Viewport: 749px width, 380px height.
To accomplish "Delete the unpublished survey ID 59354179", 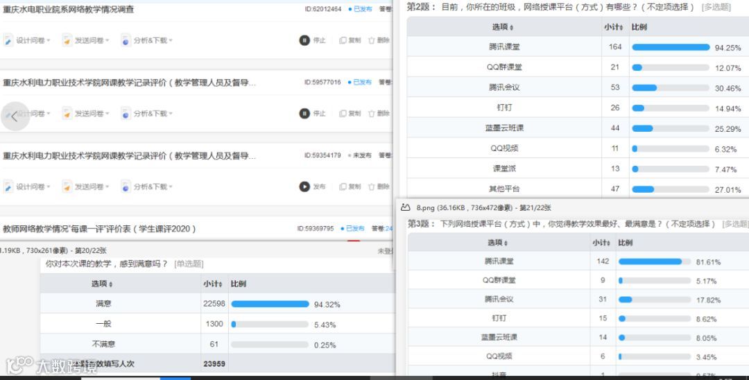I will (x=379, y=187).
